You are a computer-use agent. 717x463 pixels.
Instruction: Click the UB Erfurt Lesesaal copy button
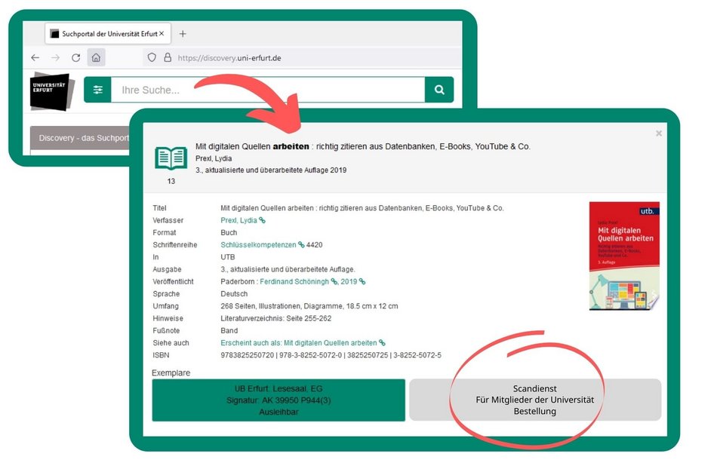(x=278, y=400)
